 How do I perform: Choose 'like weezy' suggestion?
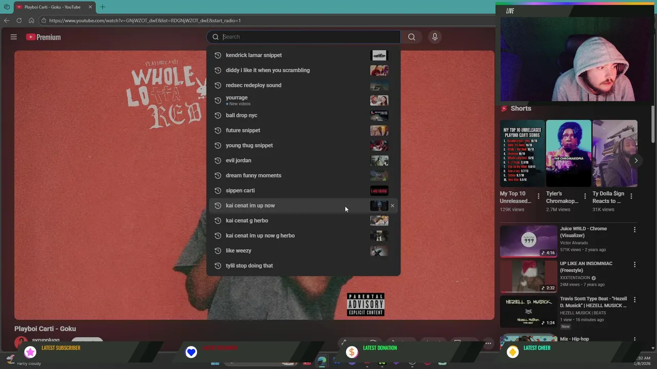tap(303, 251)
